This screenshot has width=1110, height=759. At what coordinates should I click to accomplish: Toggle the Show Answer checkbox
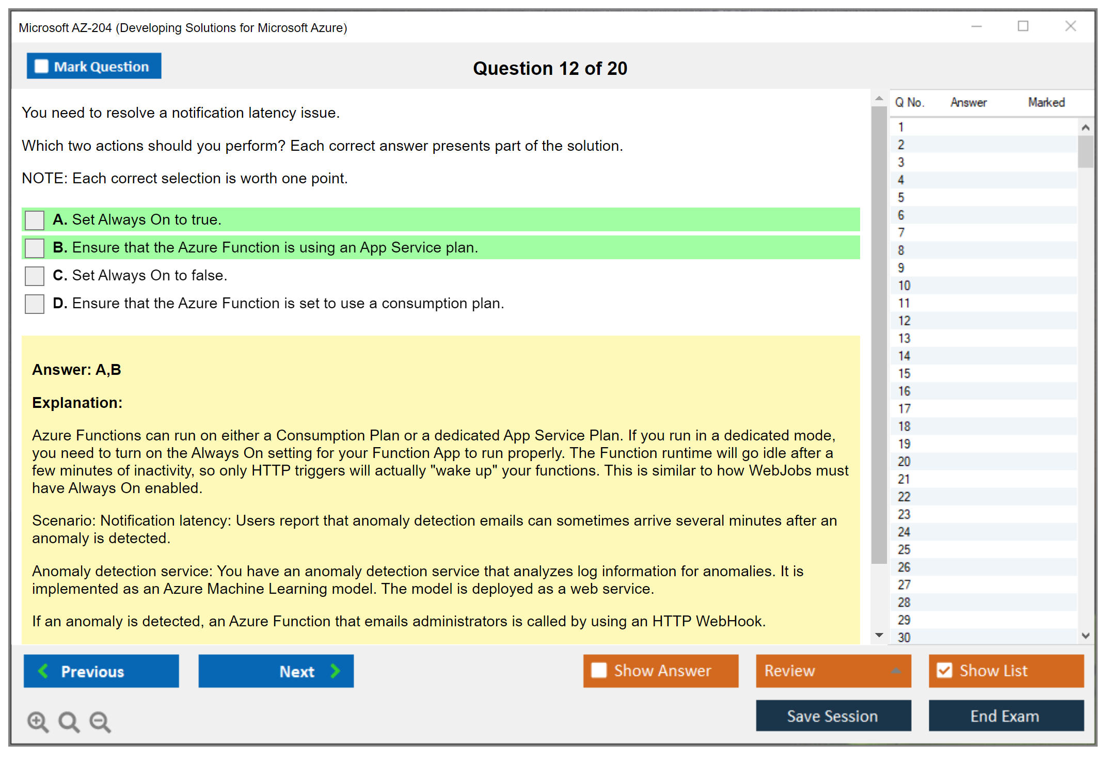(599, 670)
